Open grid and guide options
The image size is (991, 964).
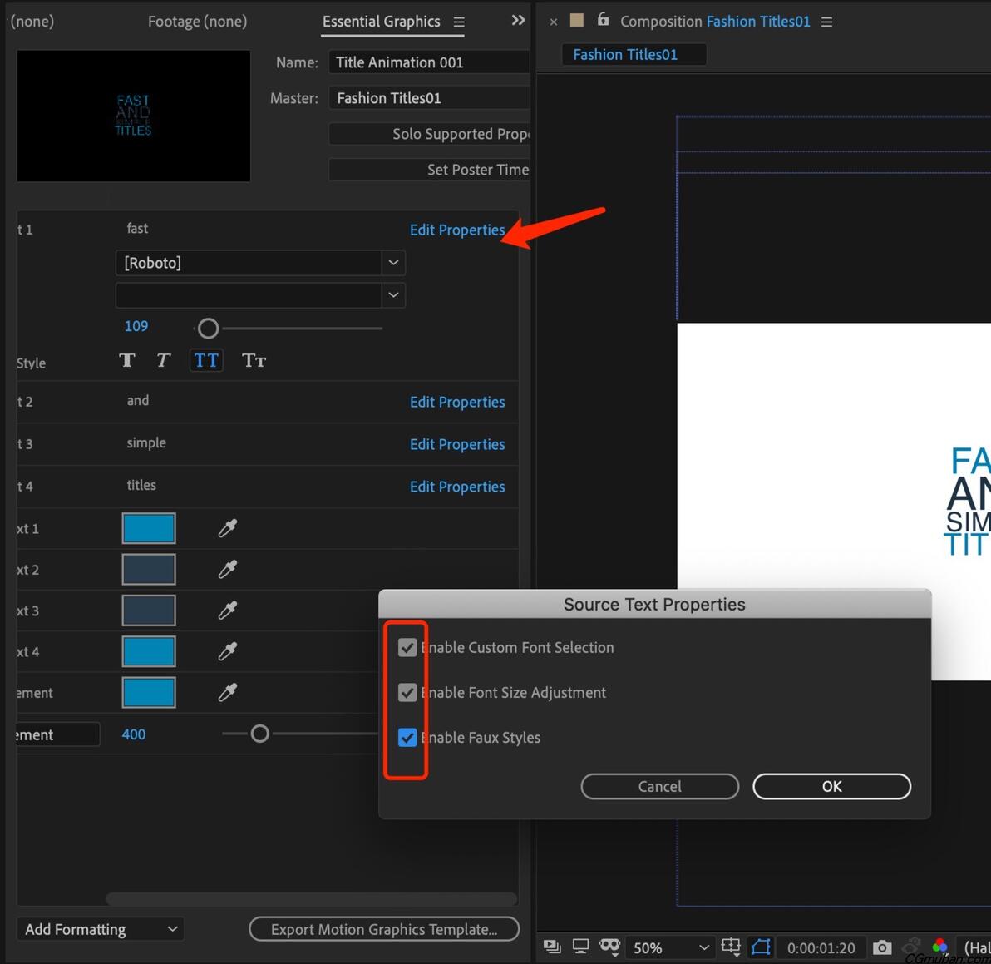click(x=731, y=947)
